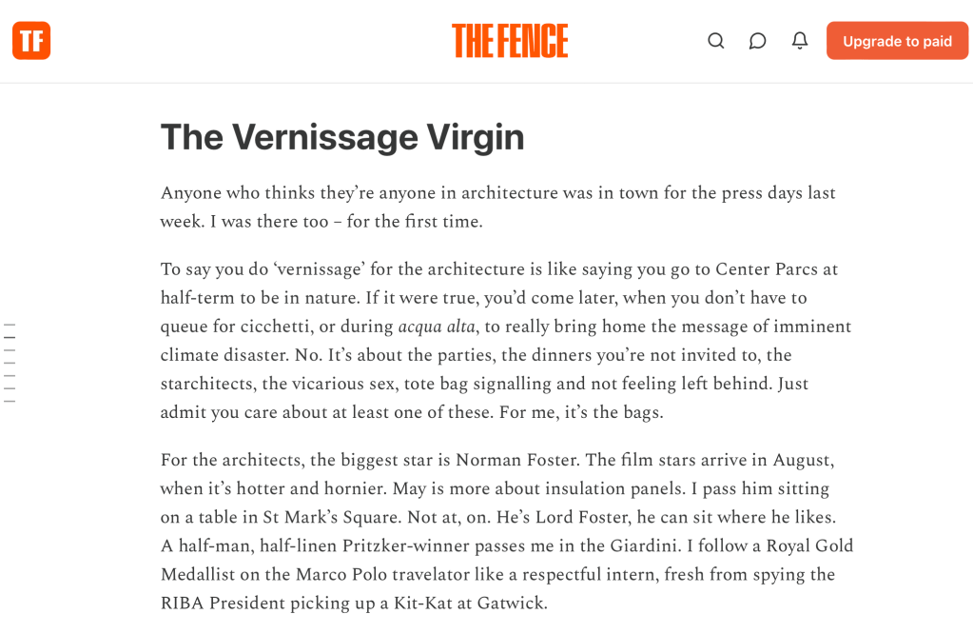Jump to third contents marker line

point(10,350)
